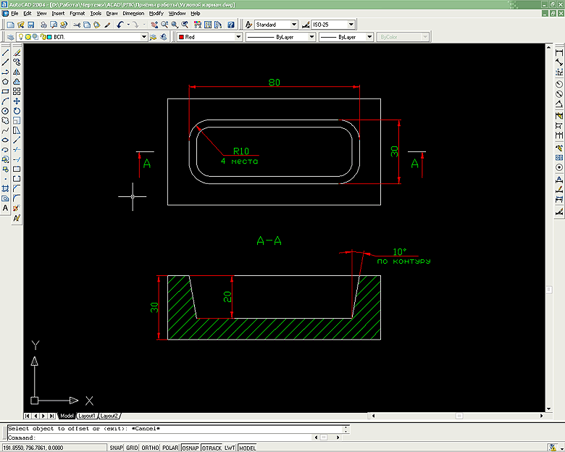Image resolution: width=565 pixels, height=452 pixels.
Task: Toggle GRID display in status bar
Action: tap(132, 448)
